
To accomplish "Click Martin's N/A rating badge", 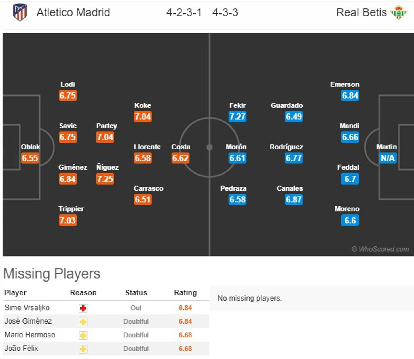I will click(388, 158).
